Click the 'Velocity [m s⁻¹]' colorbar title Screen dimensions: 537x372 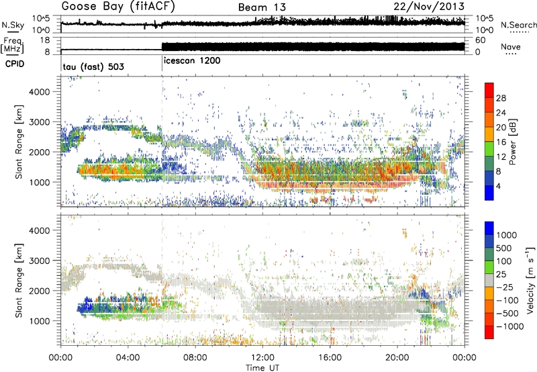[530, 280]
